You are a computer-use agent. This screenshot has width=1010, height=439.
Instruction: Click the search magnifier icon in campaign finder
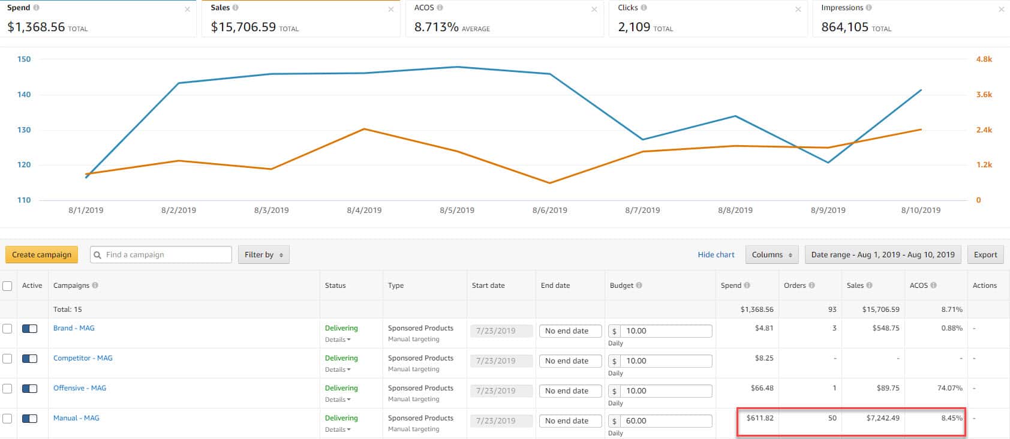pyautogui.click(x=98, y=255)
